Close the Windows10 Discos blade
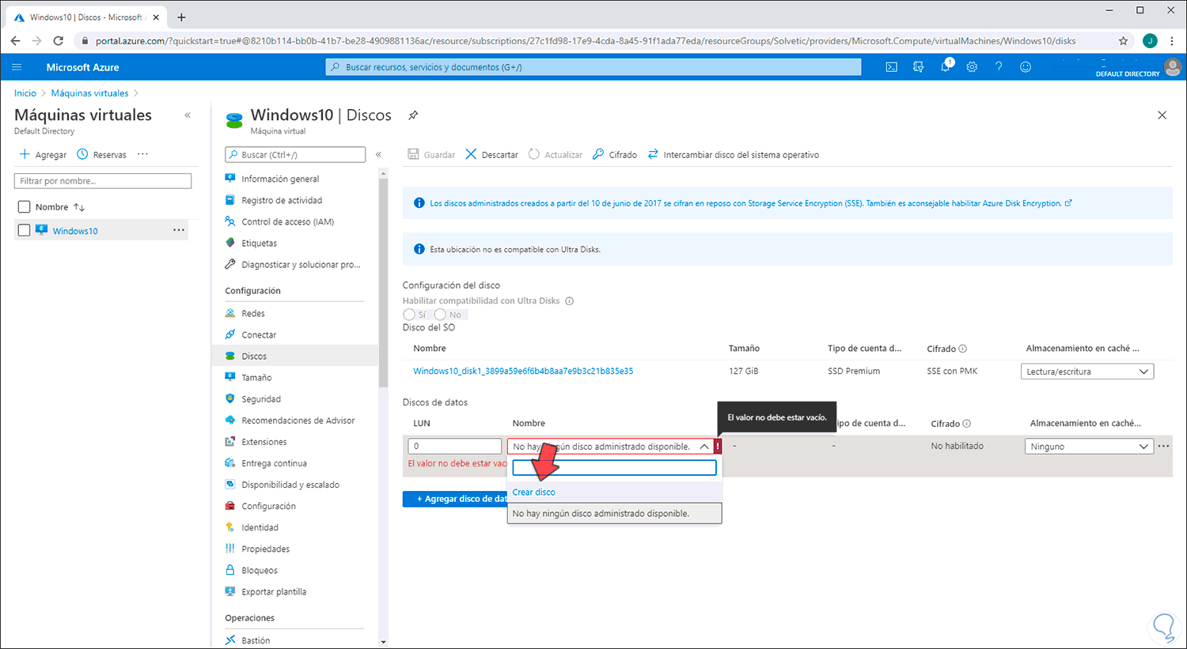1187x649 pixels. [1162, 115]
